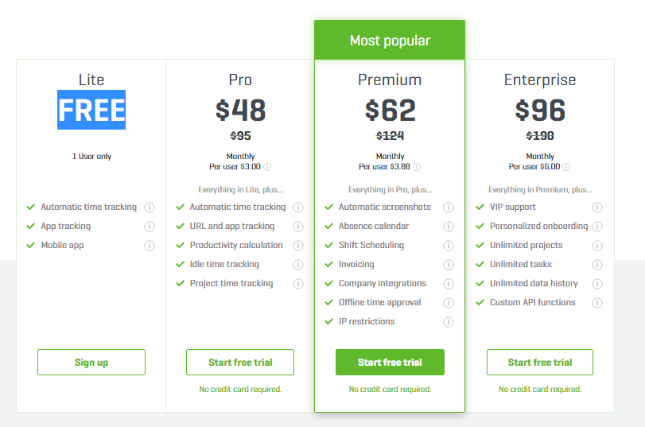Start free trial for the Pro plan

click(240, 362)
